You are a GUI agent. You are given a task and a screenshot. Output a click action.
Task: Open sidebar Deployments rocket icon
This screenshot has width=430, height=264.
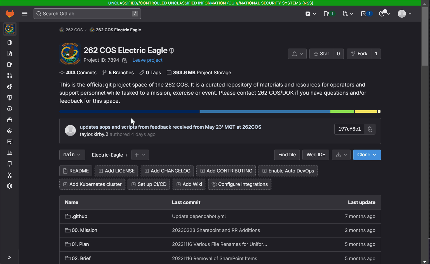coord(10,87)
